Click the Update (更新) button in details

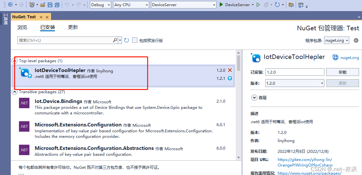[343, 83]
